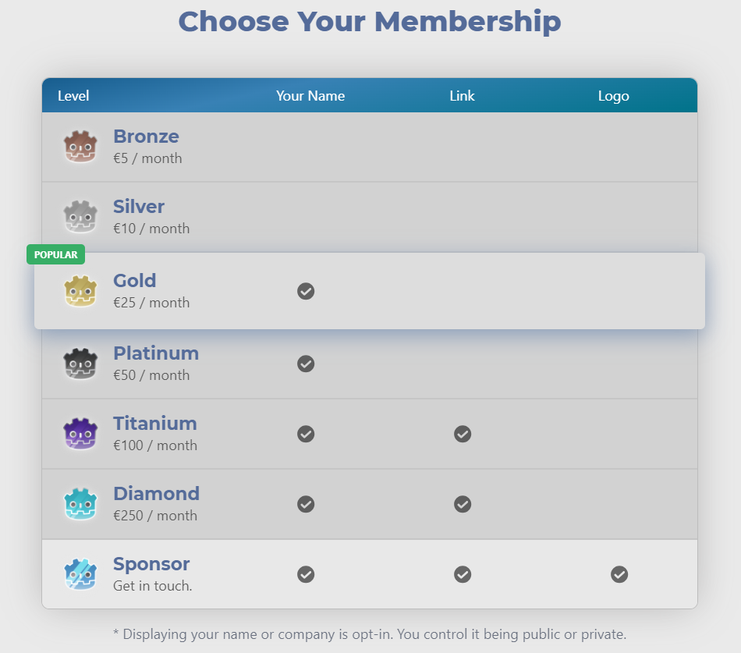This screenshot has width=741, height=653.
Task: Click the Bronze Godot robot icon
Action: coord(80,147)
